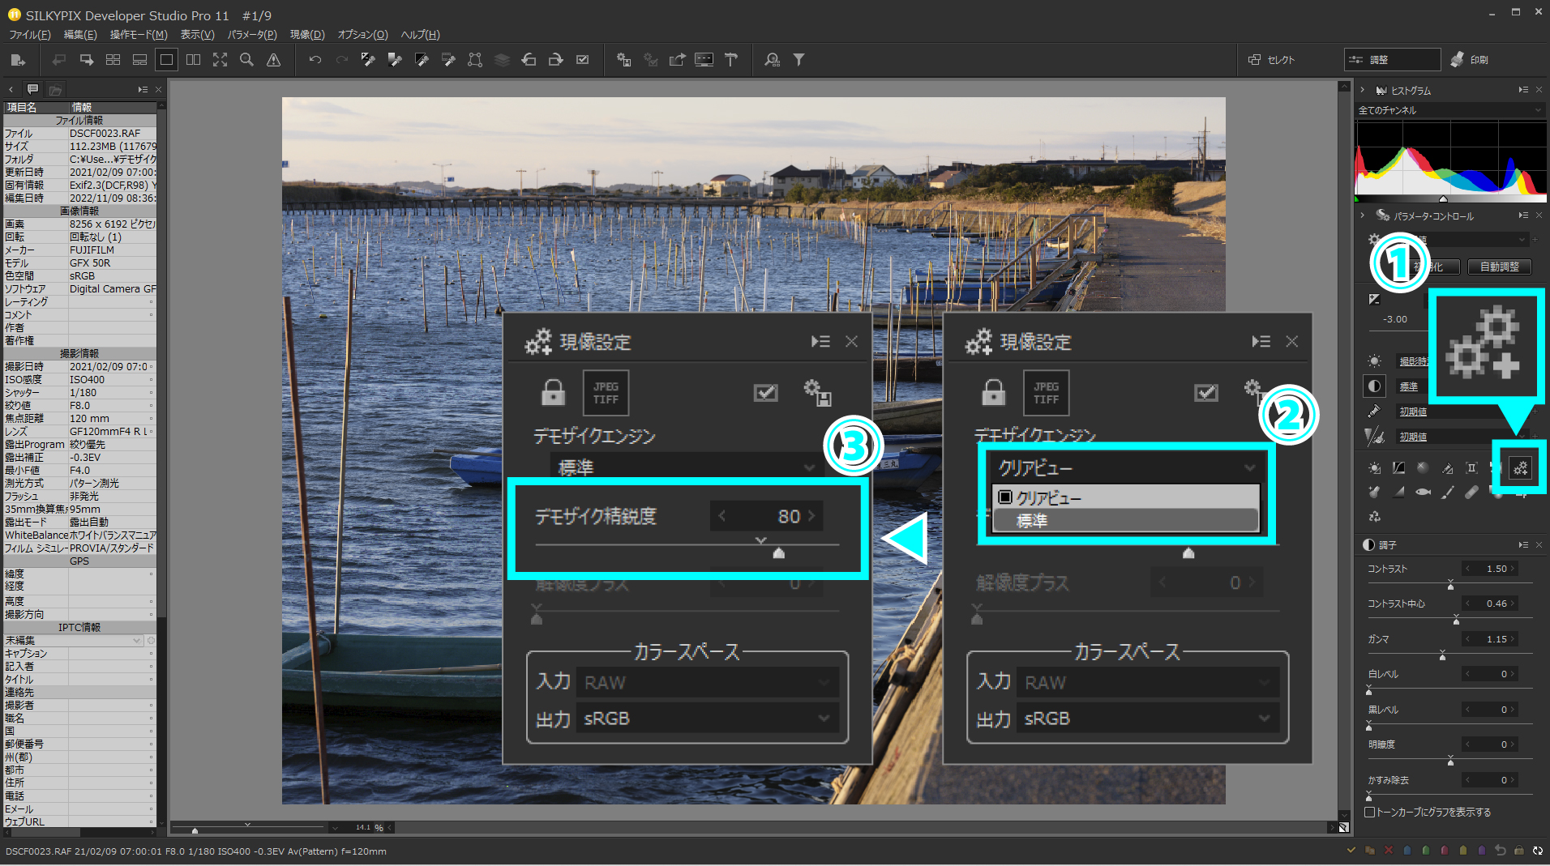Select the brush partial correction icon

pos(1447,492)
